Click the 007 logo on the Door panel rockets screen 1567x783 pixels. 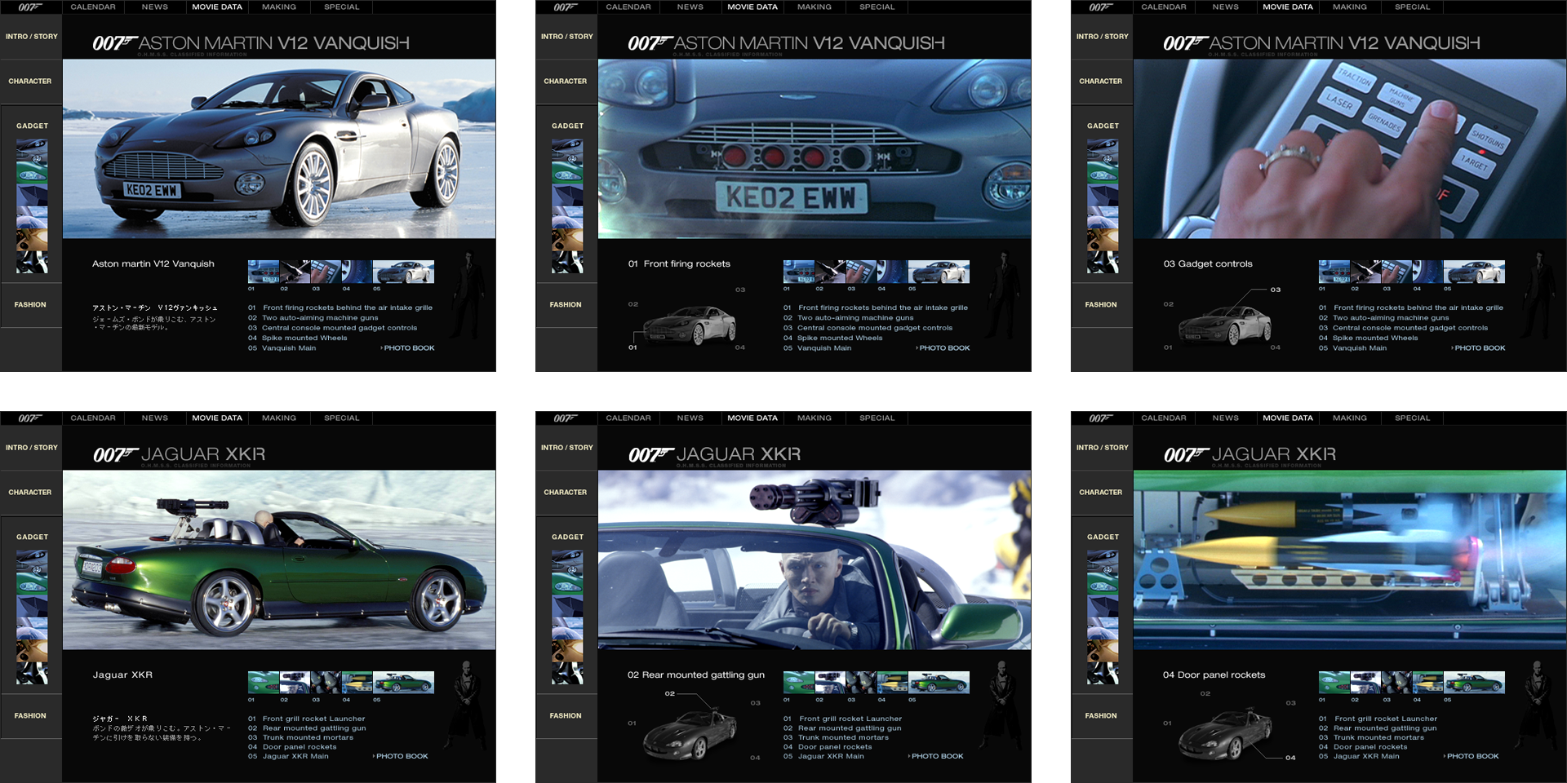[1101, 418]
